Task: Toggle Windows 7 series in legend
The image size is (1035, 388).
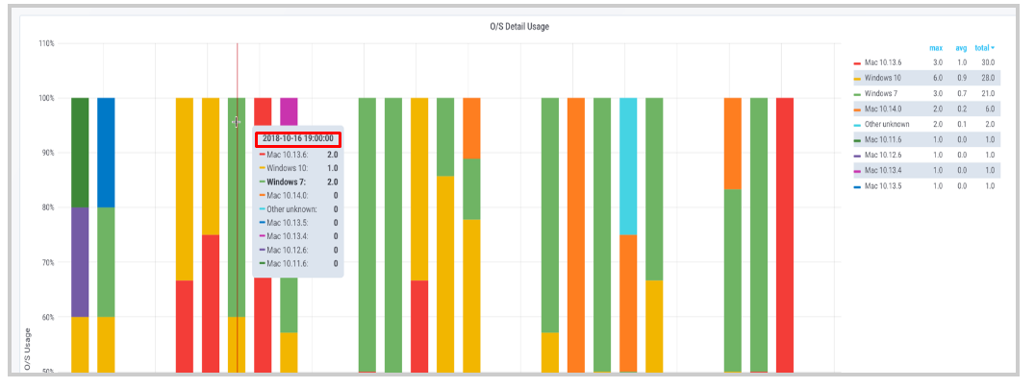Action: tap(880, 93)
